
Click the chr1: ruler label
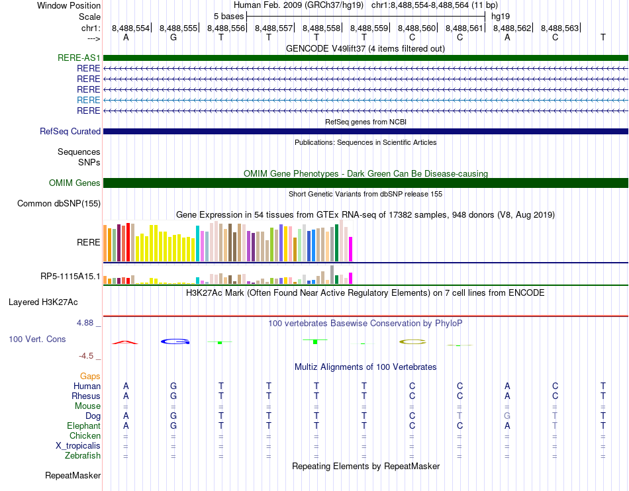(x=91, y=28)
